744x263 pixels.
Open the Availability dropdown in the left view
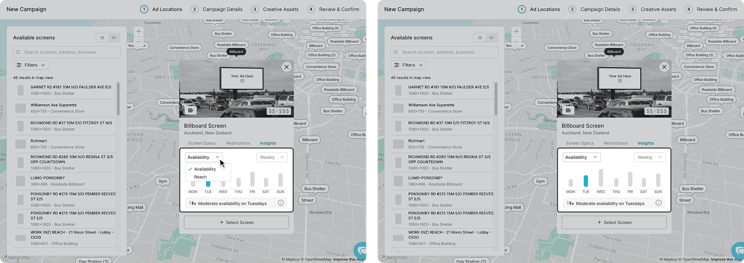204,157
